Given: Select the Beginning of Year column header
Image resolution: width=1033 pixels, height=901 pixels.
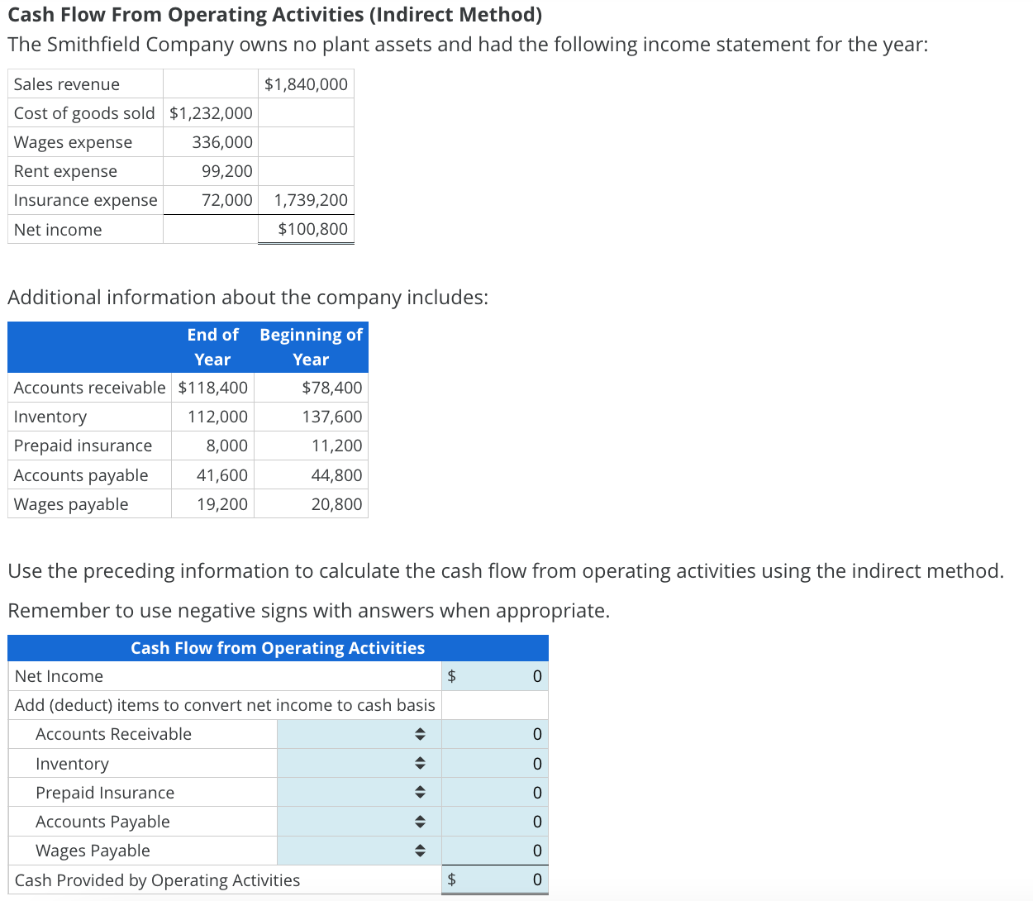Looking at the screenshot, I should coord(310,346).
